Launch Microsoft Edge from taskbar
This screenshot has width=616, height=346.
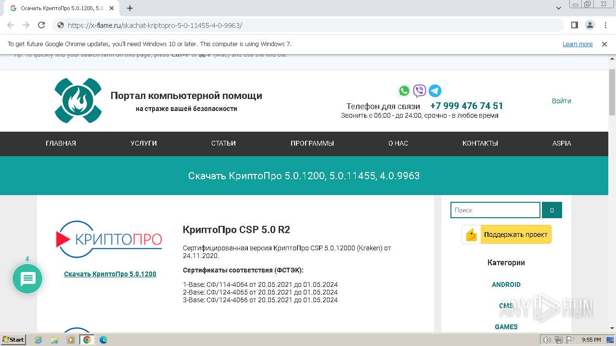pyautogui.click(x=103, y=340)
